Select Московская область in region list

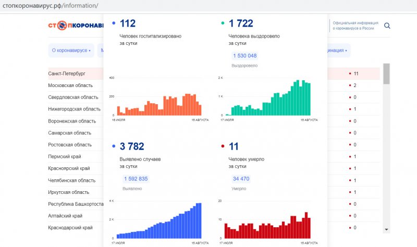(x=70, y=85)
